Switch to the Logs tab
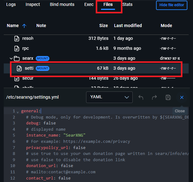This screenshot has width=193, height=182. click(x=11, y=4)
